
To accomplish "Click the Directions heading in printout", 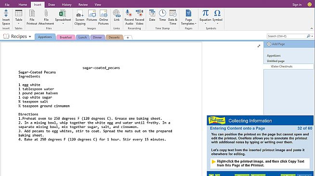I will [x=28, y=114].
